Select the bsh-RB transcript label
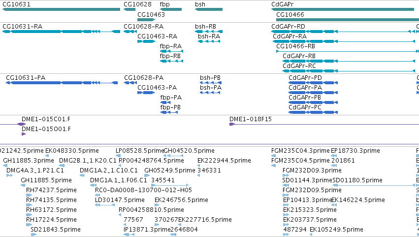Image resolution: width=419 pixels, height=237 pixels. click(205, 27)
